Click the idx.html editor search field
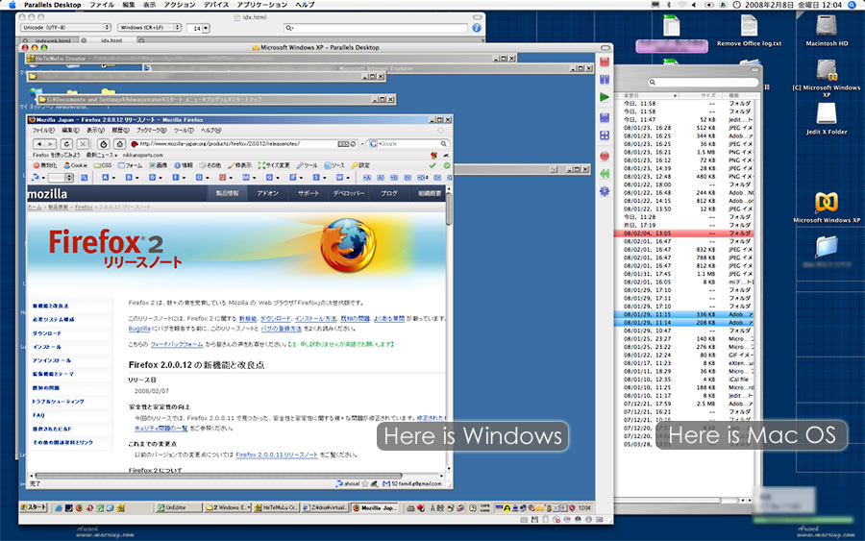 376,28
